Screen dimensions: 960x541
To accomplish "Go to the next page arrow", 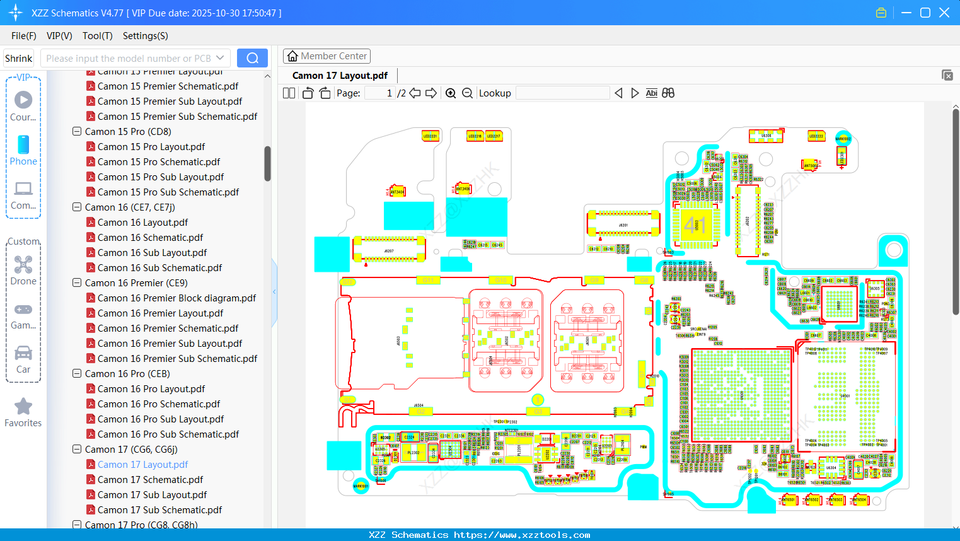I will point(431,93).
